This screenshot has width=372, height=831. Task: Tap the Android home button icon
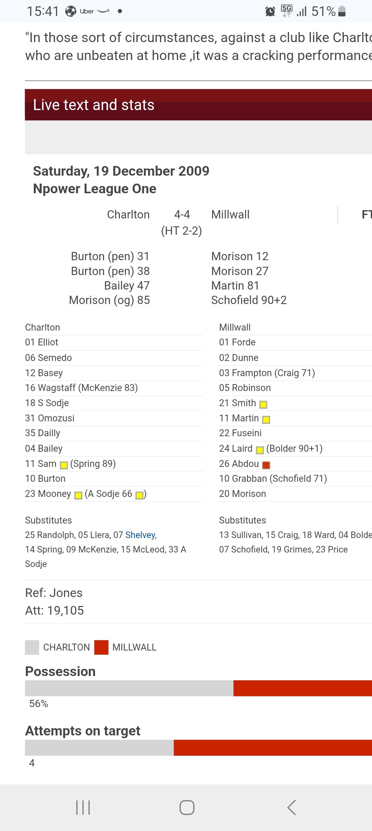(187, 808)
